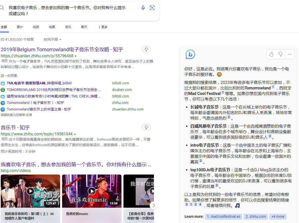Select the 全部 tab
The image size is (299, 223).
coord(4,27)
